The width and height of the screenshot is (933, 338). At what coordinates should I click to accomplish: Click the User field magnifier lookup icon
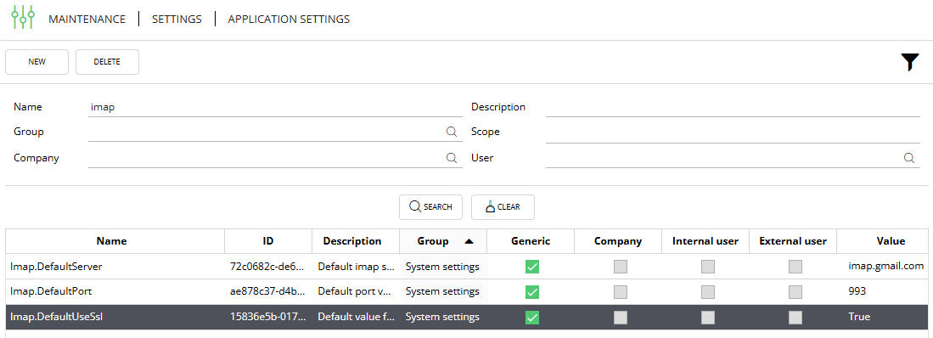(909, 158)
